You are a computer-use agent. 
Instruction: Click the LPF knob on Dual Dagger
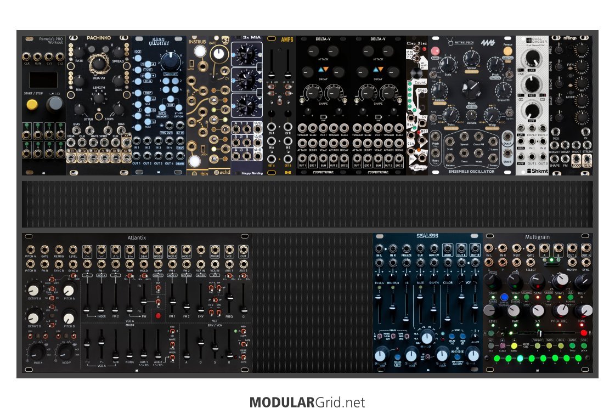click(x=532, y=58)
